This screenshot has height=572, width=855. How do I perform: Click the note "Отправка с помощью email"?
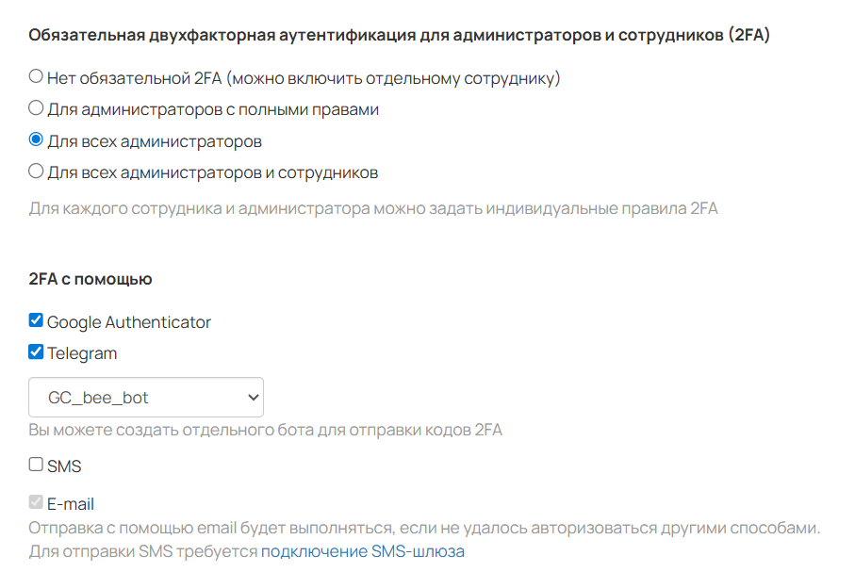click(424, 528)
